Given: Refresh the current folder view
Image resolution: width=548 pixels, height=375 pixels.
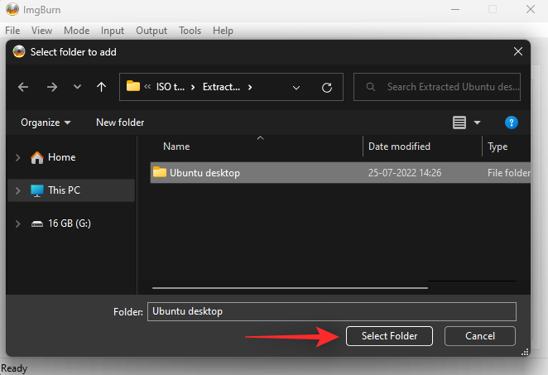Looking at the screenshot, I should coord(327,88).
